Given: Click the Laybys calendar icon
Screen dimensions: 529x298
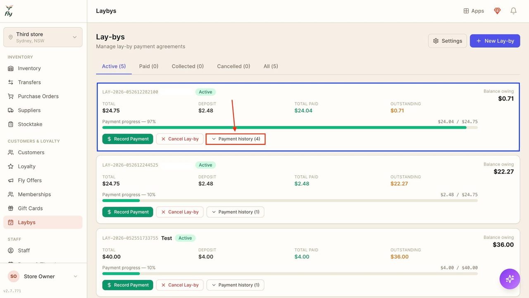Looking at the screenshot, I should 11,222.
